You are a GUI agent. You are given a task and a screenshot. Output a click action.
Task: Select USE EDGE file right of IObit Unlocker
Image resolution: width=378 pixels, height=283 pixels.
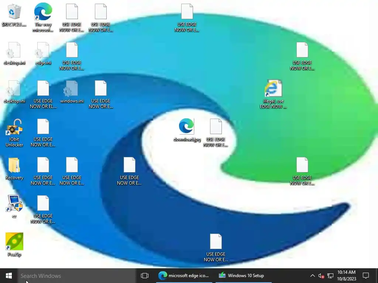[x=43, y=133]
